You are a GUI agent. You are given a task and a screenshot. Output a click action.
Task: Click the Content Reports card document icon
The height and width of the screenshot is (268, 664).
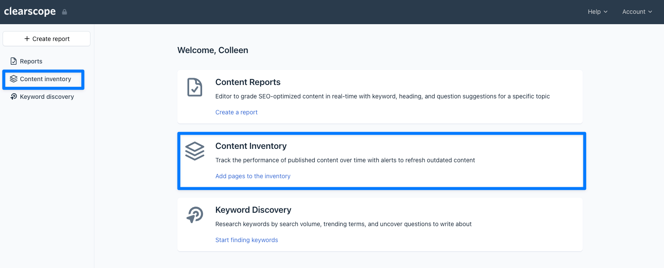[x=194, y=87]
